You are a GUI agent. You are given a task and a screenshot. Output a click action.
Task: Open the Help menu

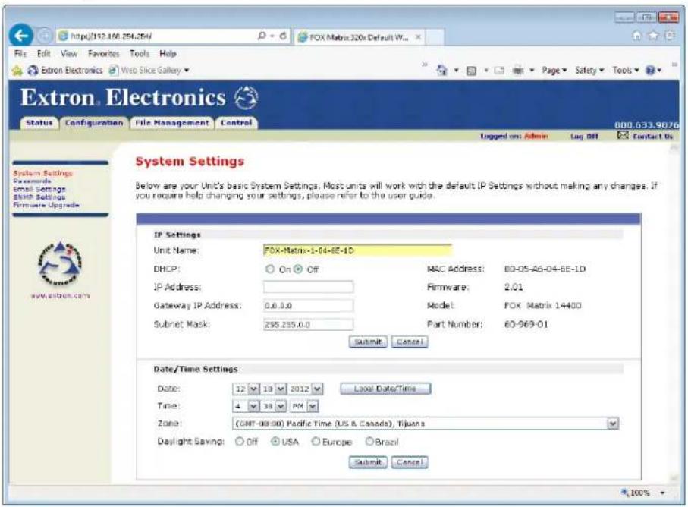(x=168, y=54)
